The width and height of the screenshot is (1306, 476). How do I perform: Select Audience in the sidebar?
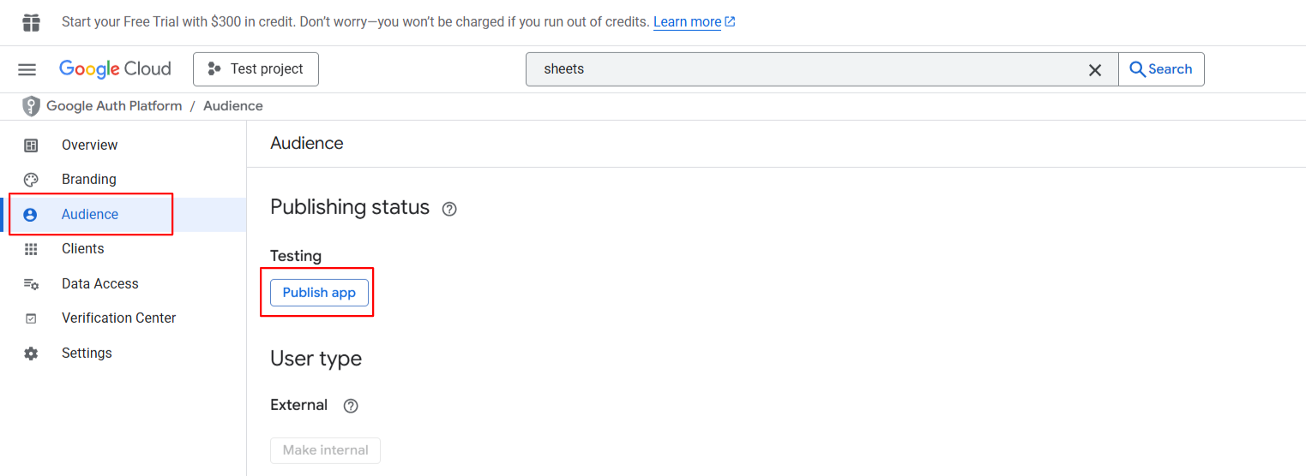coord(90,215)
